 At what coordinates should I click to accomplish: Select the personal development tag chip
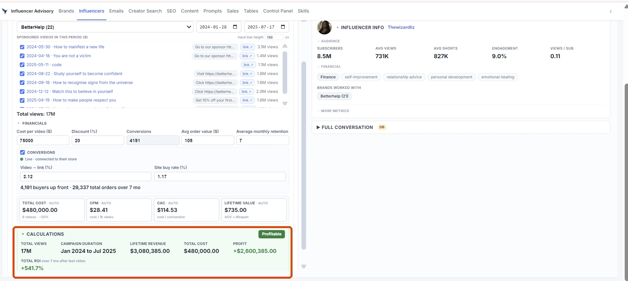[x=451, y=77]
